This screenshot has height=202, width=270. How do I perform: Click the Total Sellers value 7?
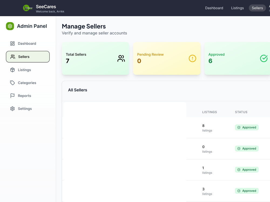pos(67,61)
